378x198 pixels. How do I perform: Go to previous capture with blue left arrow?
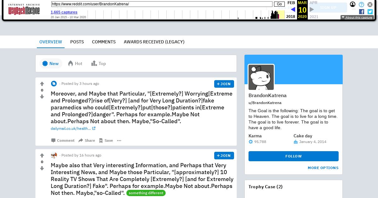click(x=293, y=9)
